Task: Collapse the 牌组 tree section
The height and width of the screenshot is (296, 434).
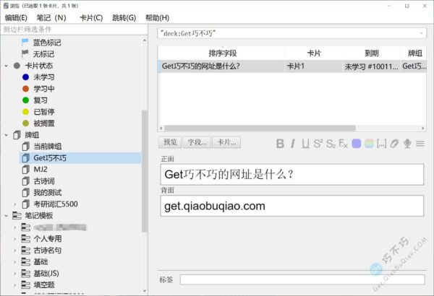Action: point(7,135)
